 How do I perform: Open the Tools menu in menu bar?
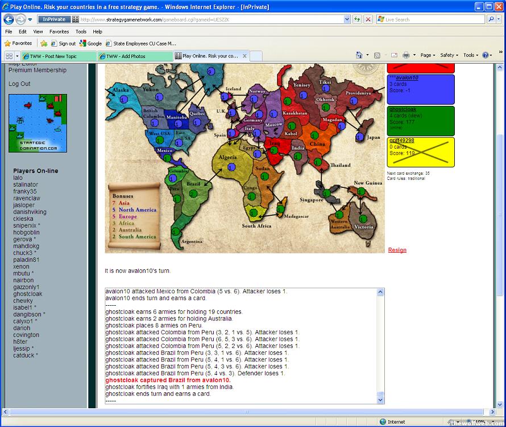(x=81, y=31)
